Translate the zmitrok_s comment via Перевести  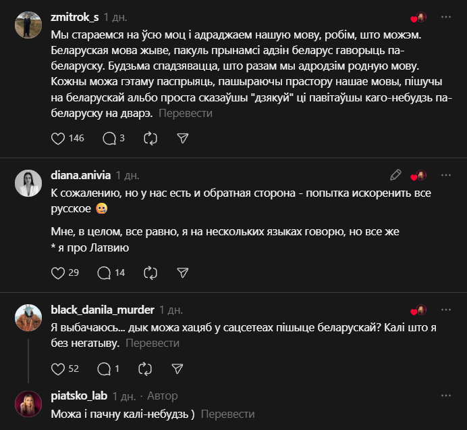click(x=186, y=113)
